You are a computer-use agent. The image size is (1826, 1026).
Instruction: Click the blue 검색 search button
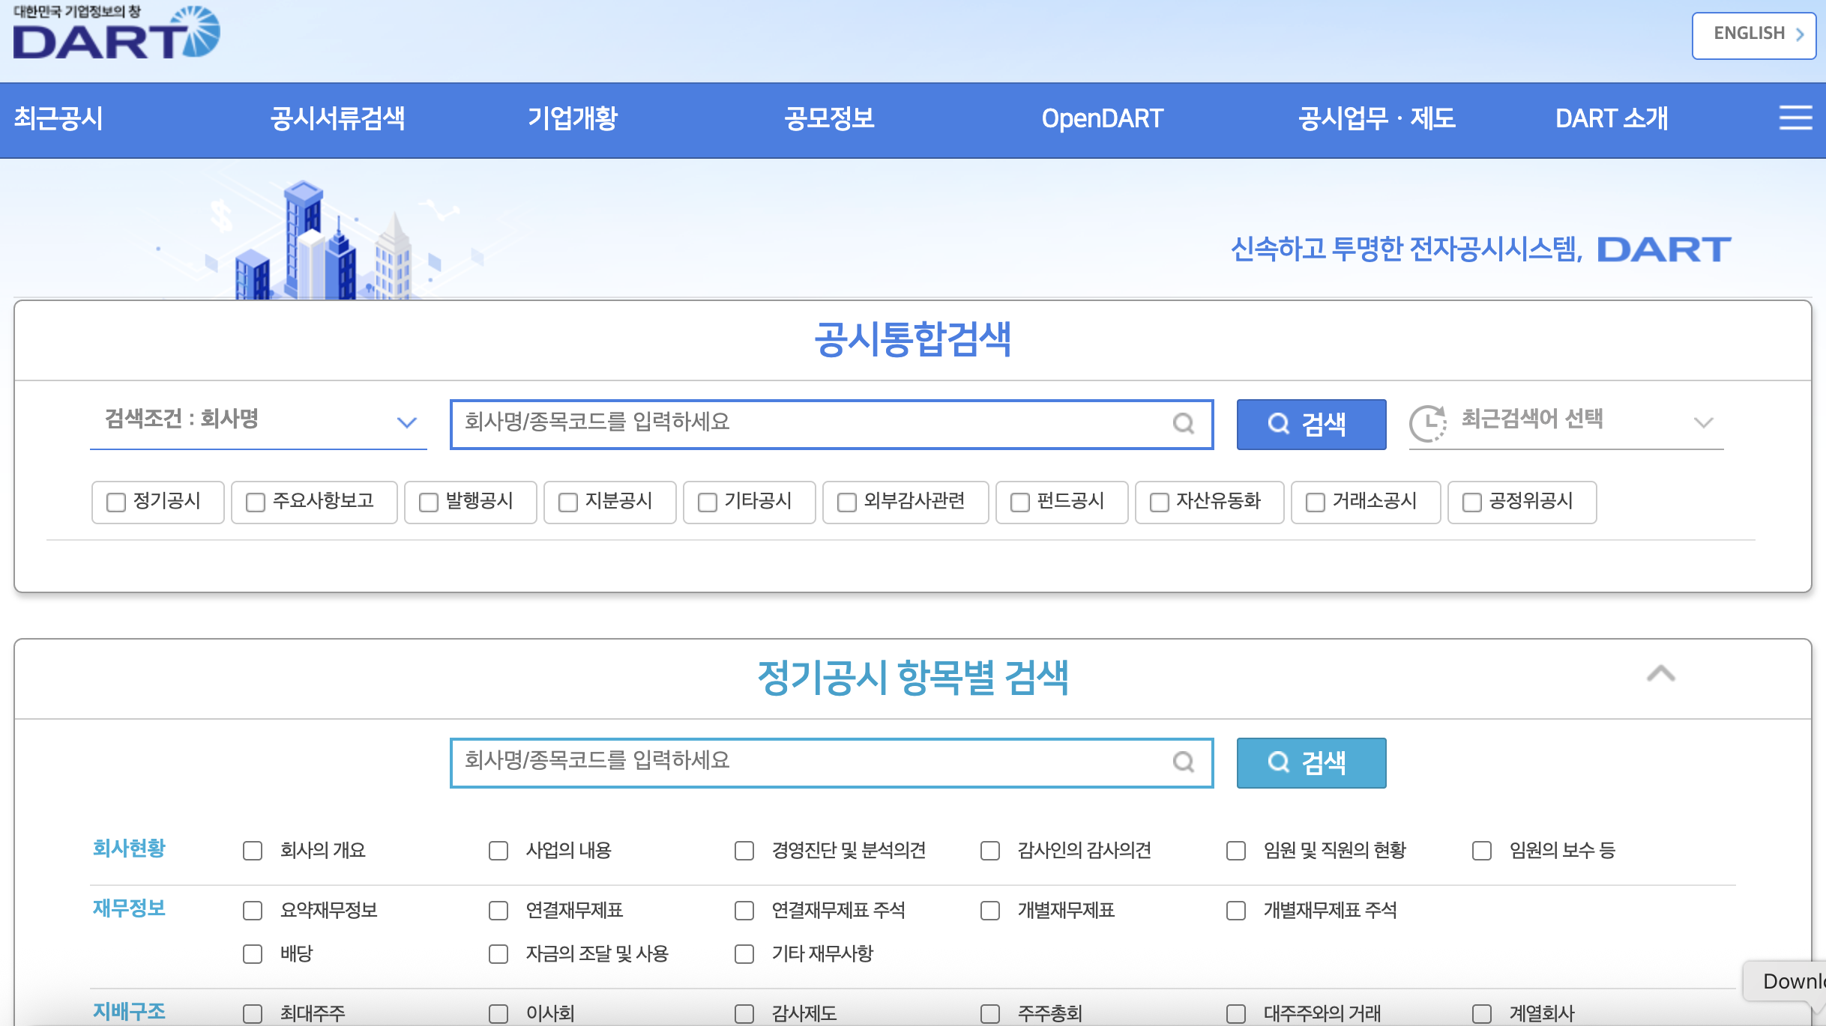click(x=1311, y=424)
